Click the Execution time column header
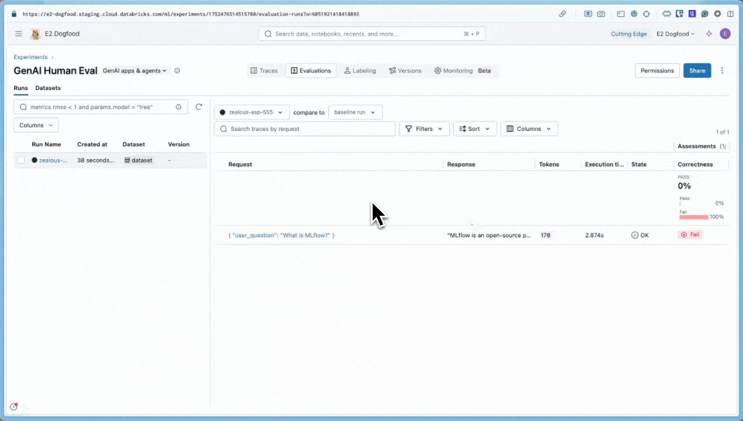 pyautogui.click(x=605, y=164)
